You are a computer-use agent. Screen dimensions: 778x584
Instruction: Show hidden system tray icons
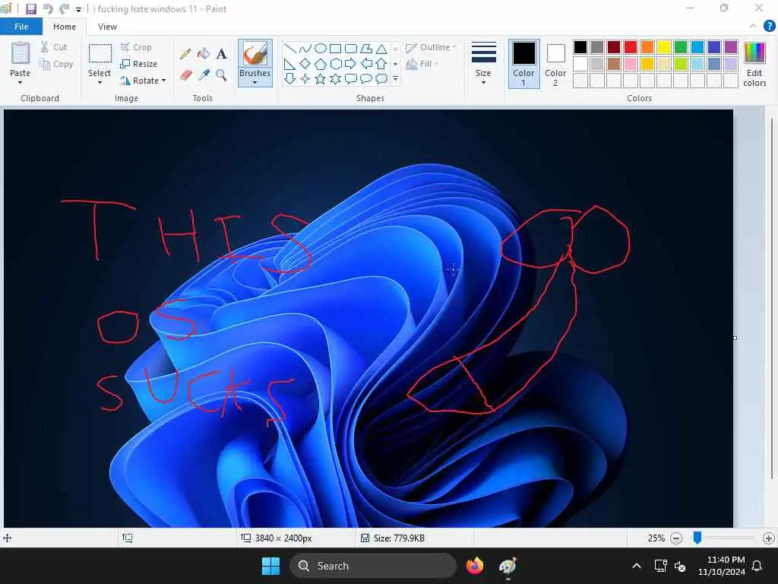pyautogui.click(x=637, y=566)
